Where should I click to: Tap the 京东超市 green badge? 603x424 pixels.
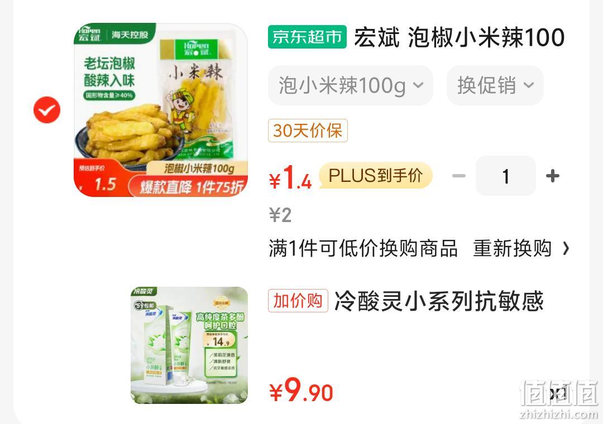pos(307,37)
